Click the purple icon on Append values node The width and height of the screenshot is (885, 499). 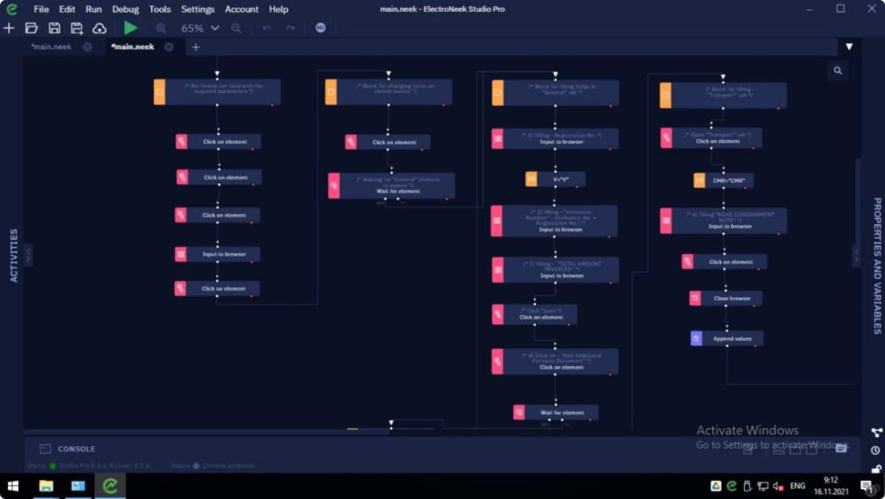click(697, 338)
